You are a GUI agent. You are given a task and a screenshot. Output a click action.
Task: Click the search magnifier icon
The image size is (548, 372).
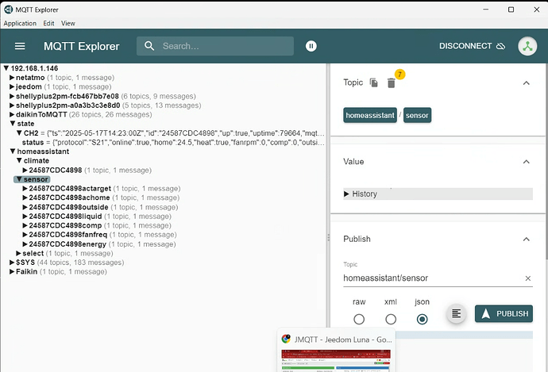tap(149, 46)
